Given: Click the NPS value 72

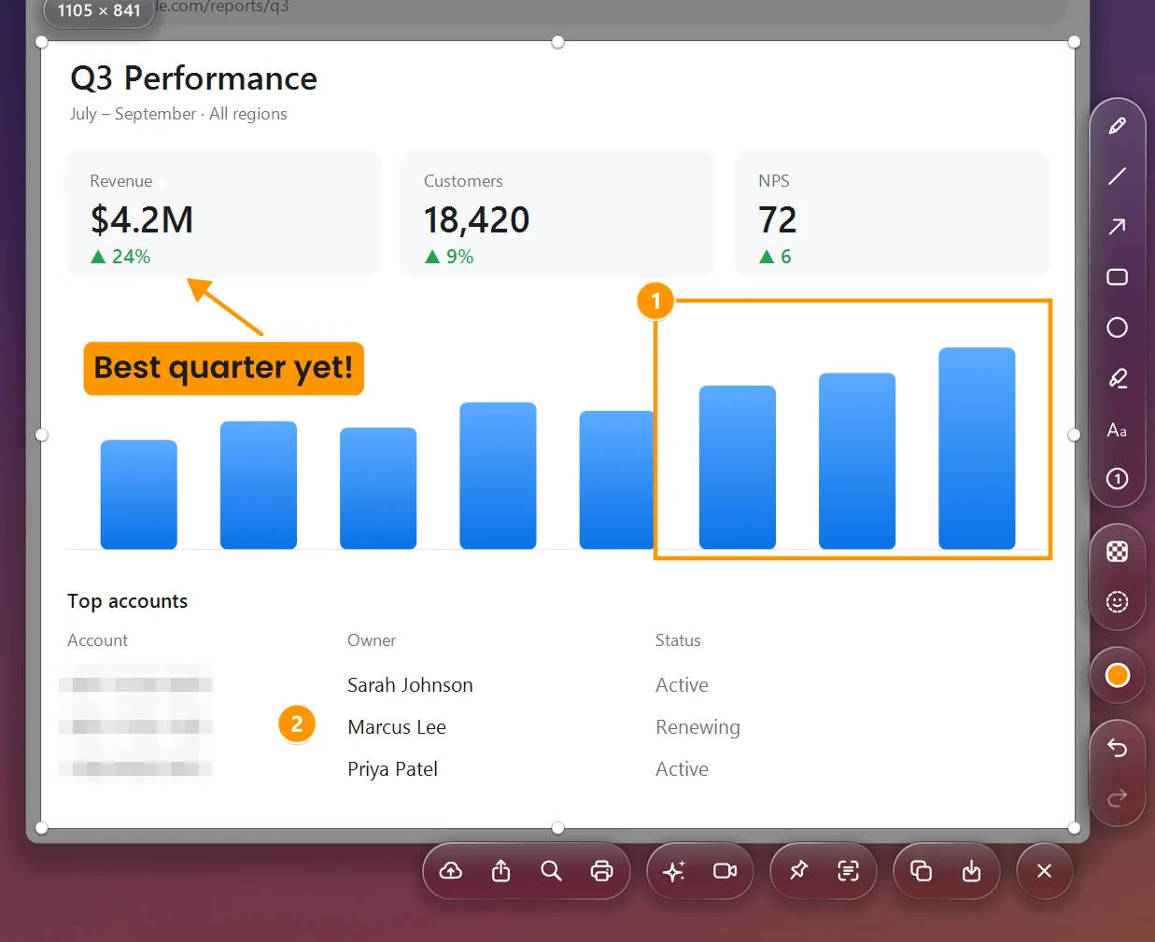Looking at the screenshot, I should coord(778,220).
